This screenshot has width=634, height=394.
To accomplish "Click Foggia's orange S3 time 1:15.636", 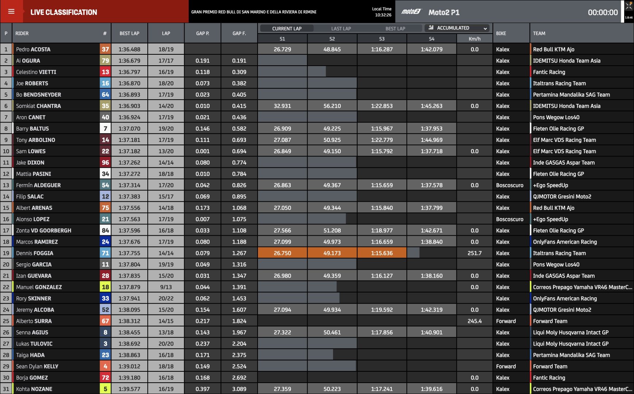I will pos(382,253).
